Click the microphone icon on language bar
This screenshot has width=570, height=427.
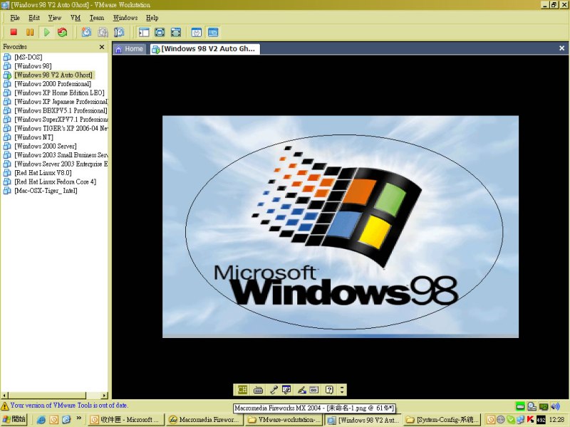pos(274,390)
